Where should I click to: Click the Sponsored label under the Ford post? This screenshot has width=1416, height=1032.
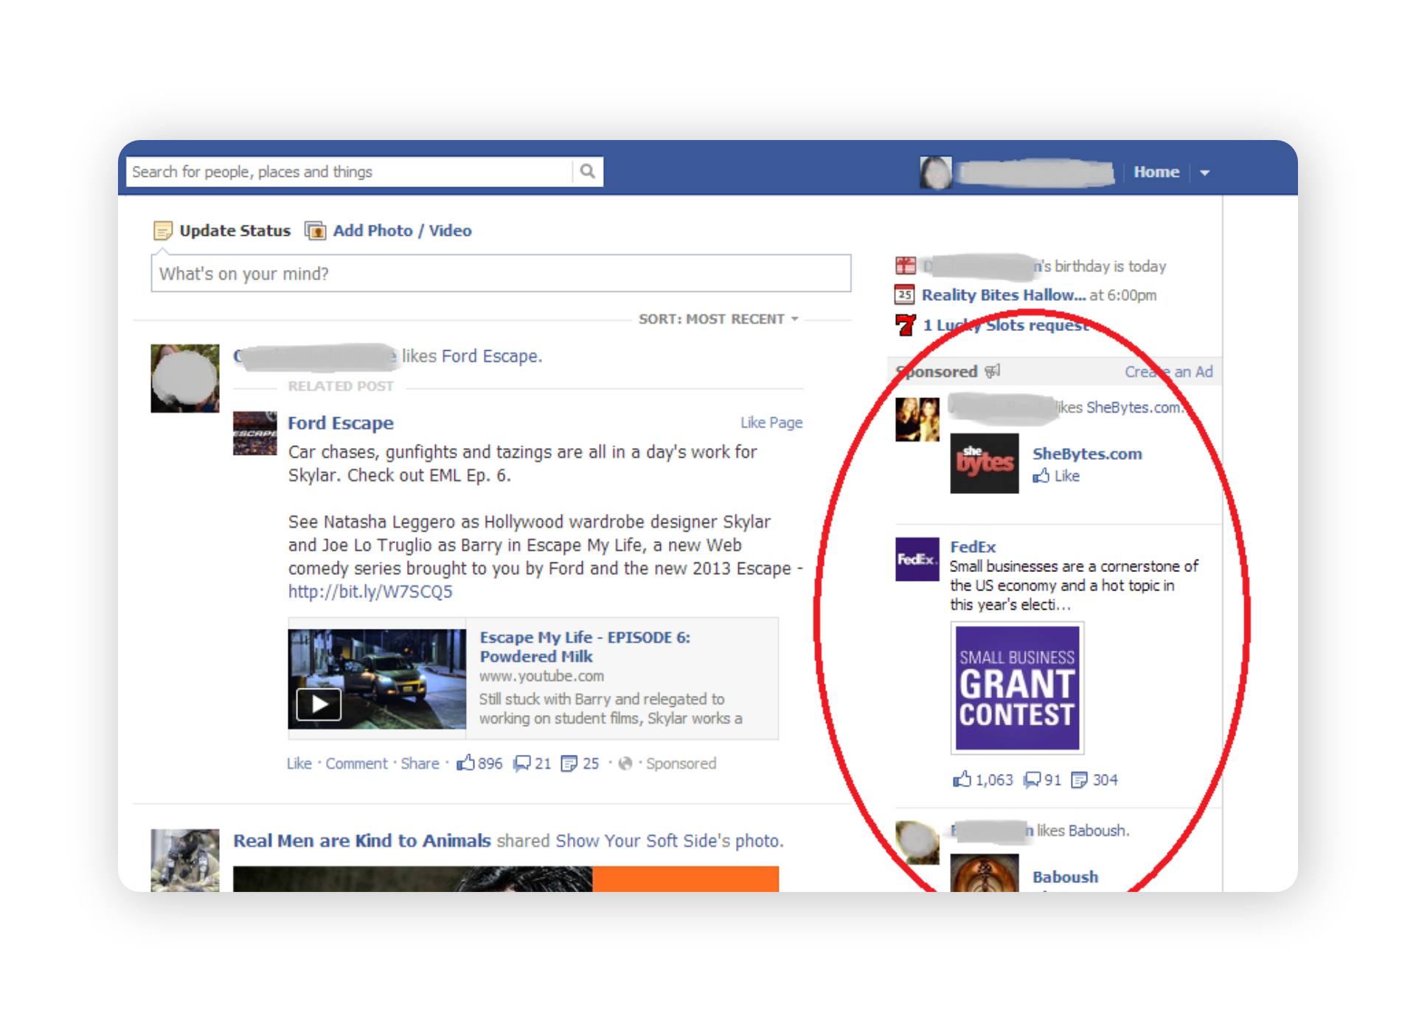coord(681,764)
